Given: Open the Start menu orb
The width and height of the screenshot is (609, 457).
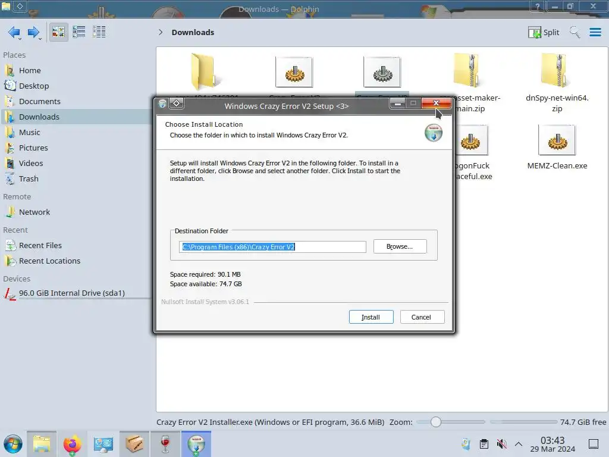Looking at the screenshot, I should click(13, 444).
